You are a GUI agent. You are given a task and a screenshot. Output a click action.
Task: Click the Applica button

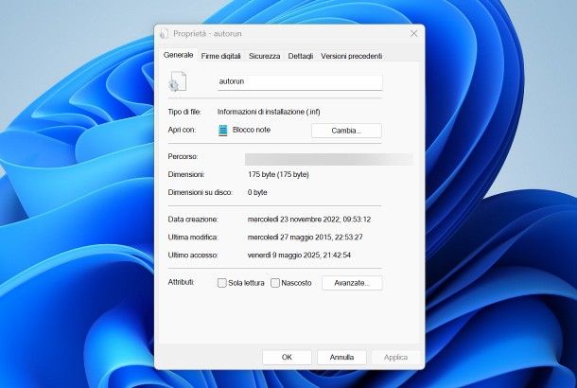point(395,357)
